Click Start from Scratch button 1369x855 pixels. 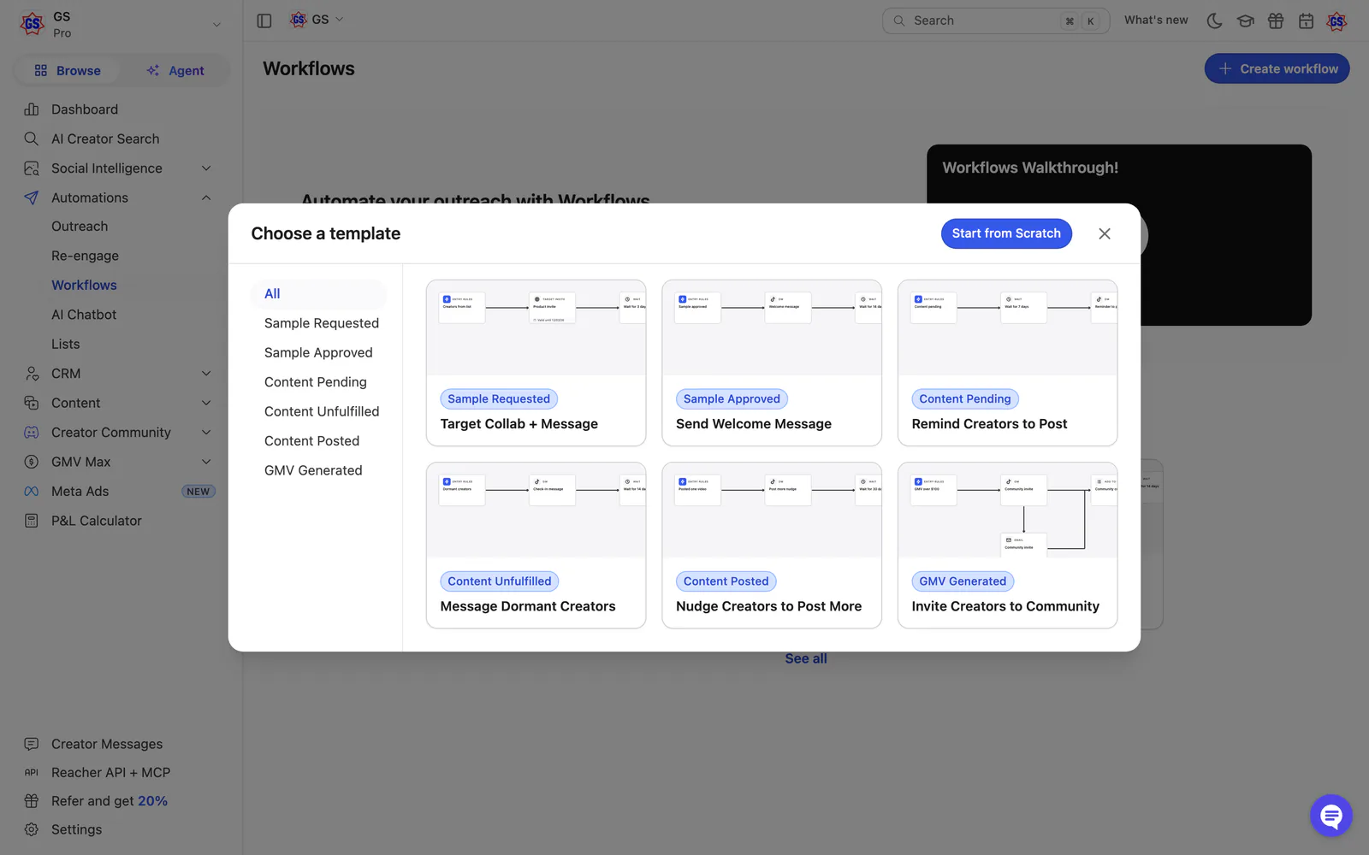(x=1006, y=233)
